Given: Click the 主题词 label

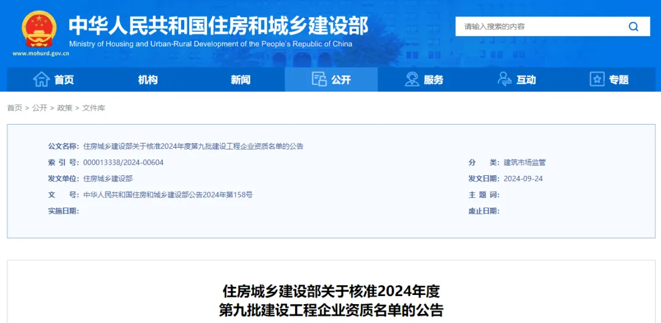Looking at the screenshot, I should point(484,195).
